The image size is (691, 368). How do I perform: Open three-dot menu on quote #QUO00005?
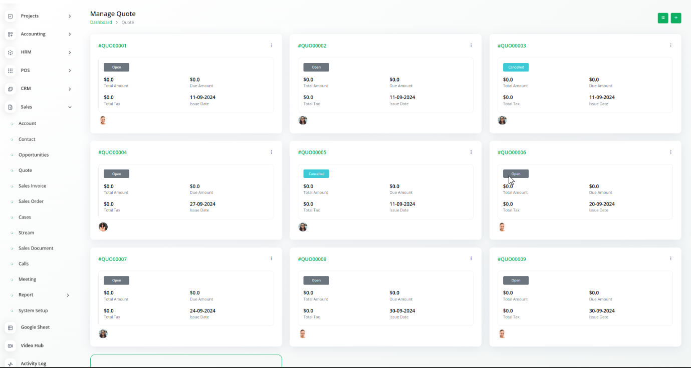click(471, 152)
